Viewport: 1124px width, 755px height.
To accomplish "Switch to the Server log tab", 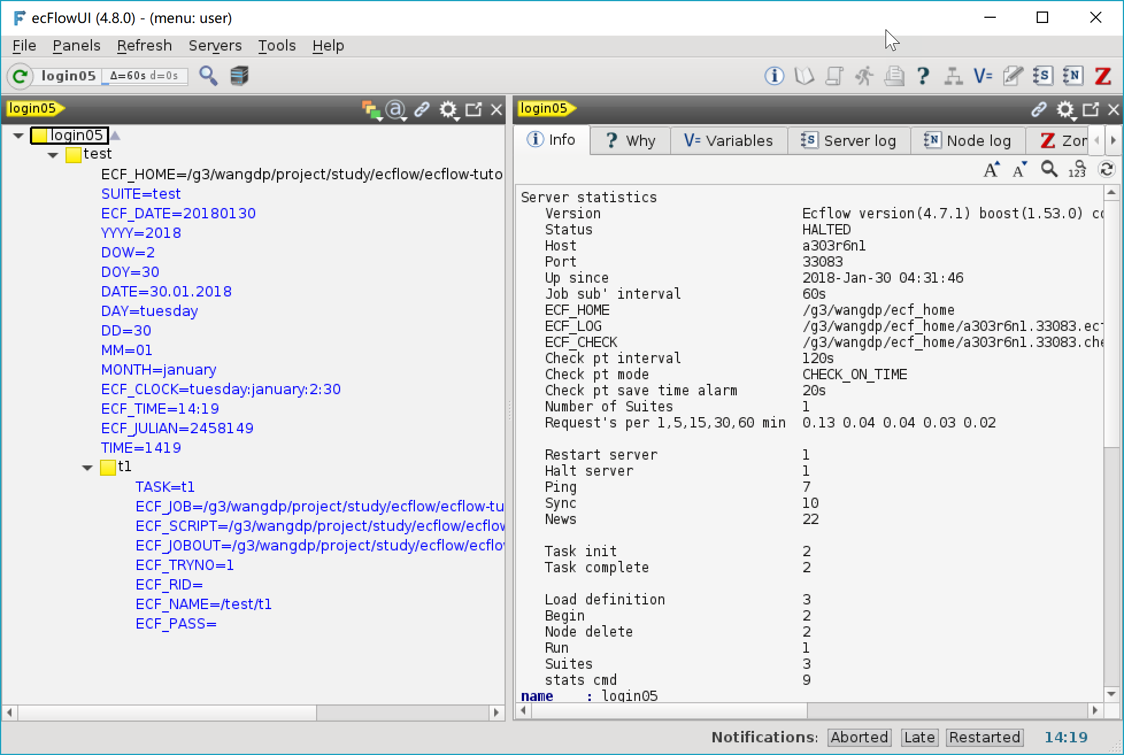I will [x=848, y=141].
